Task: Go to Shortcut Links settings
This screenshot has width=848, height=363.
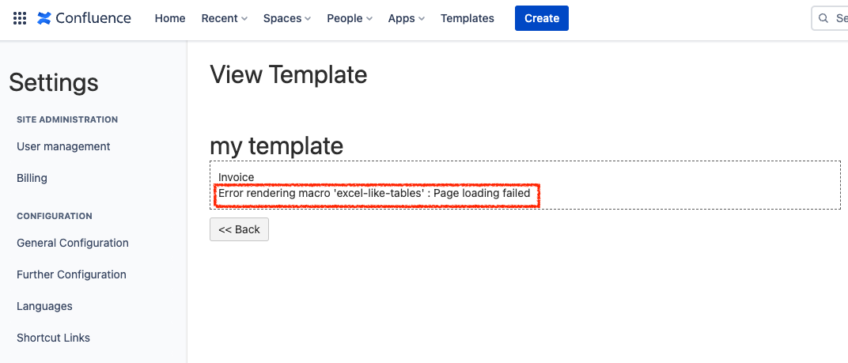Action: point(53,338)
